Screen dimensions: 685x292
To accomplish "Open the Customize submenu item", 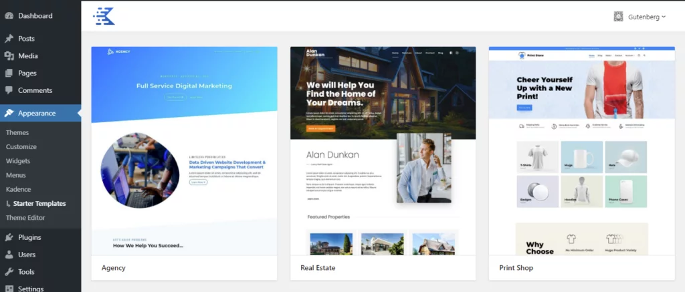I will click(x=21, y=146).
